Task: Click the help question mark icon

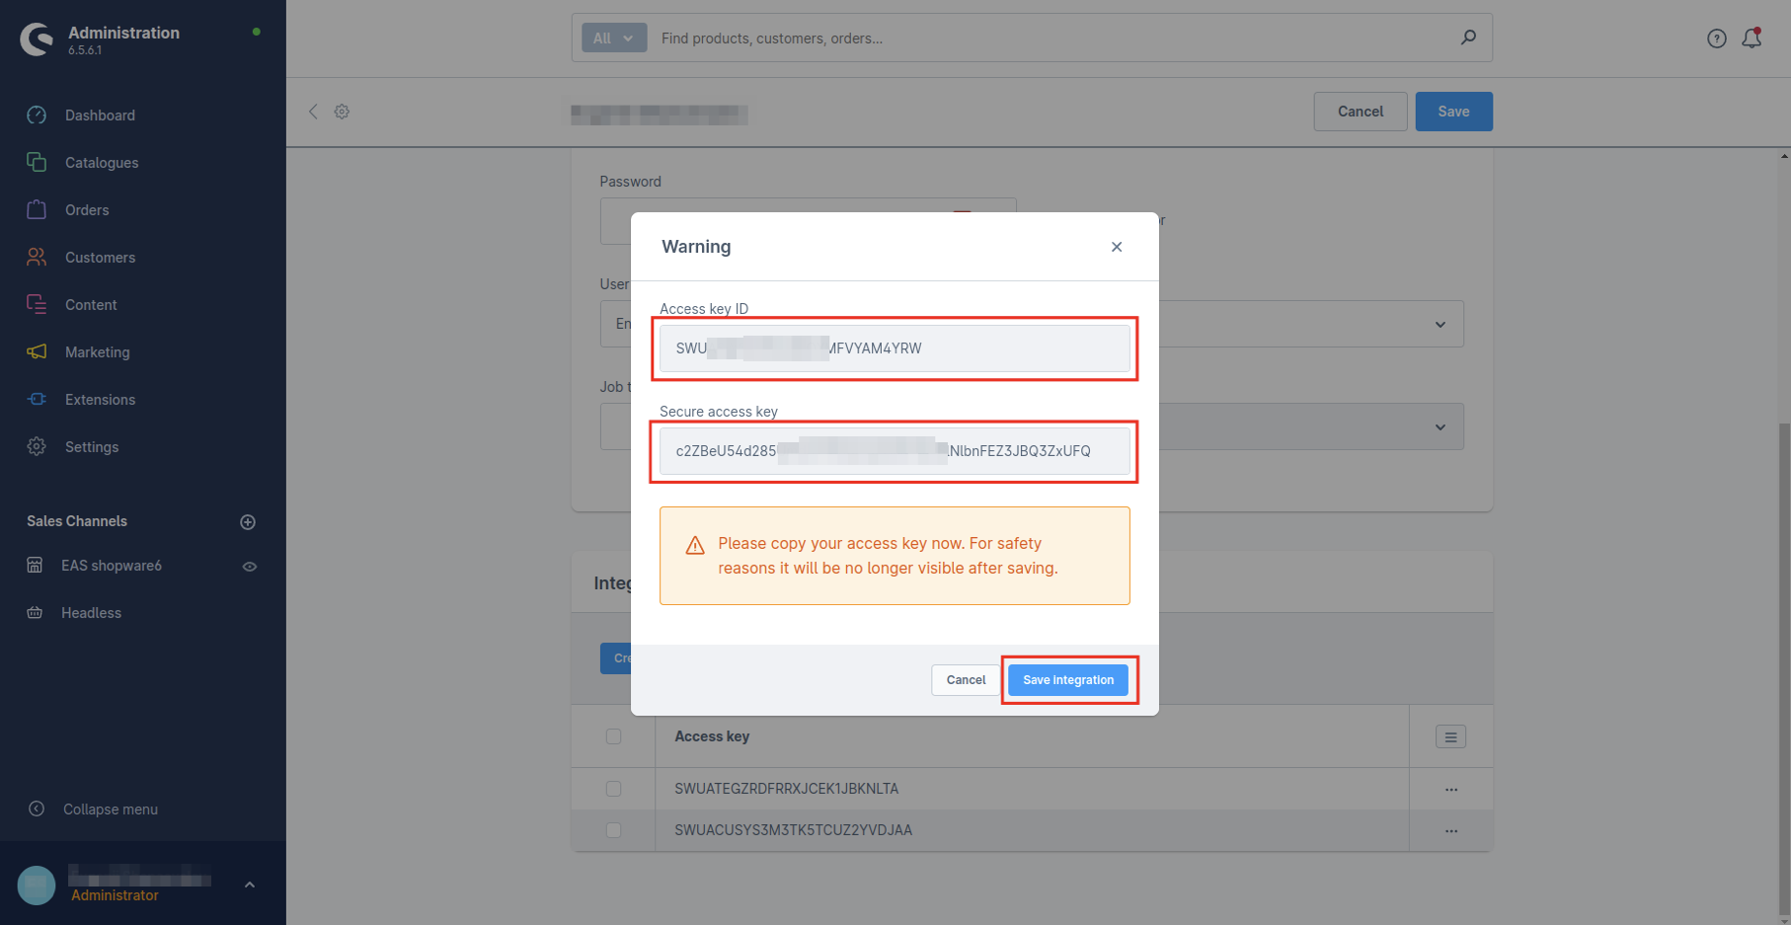Action: pyautogui.click(x=1716, y=39)
